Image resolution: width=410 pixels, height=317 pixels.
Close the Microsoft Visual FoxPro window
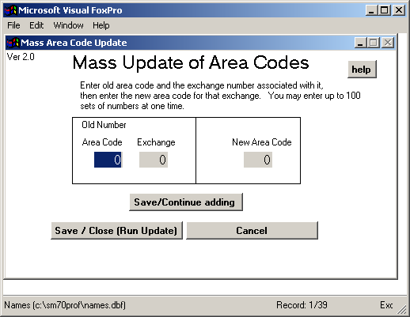399,10
